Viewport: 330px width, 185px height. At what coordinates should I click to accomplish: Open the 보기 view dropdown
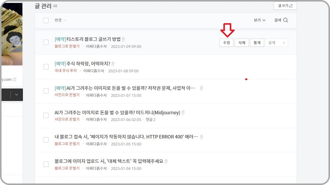click(x=259, y=20)
